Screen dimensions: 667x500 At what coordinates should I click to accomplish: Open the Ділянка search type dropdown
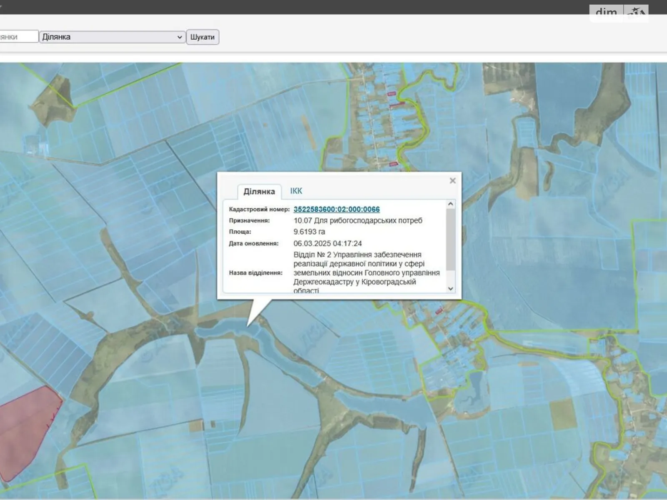coord(112,37)
